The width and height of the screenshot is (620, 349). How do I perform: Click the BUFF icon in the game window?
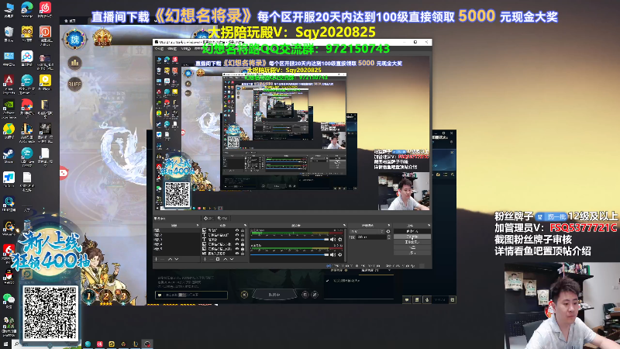coord(74,84)
